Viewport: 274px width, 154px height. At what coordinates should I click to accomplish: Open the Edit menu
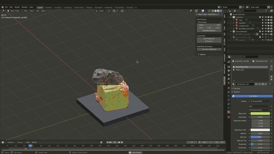[11, 7]
